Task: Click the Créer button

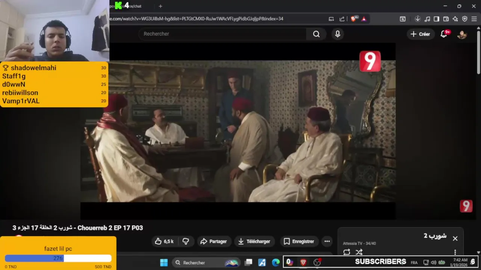Action: [420, 34]
